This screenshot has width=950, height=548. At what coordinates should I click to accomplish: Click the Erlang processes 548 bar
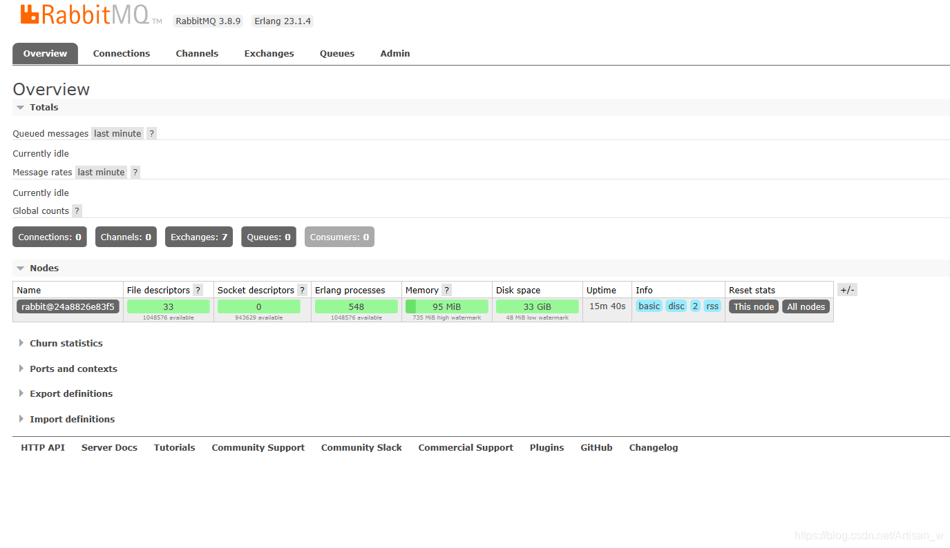(357, 307)
